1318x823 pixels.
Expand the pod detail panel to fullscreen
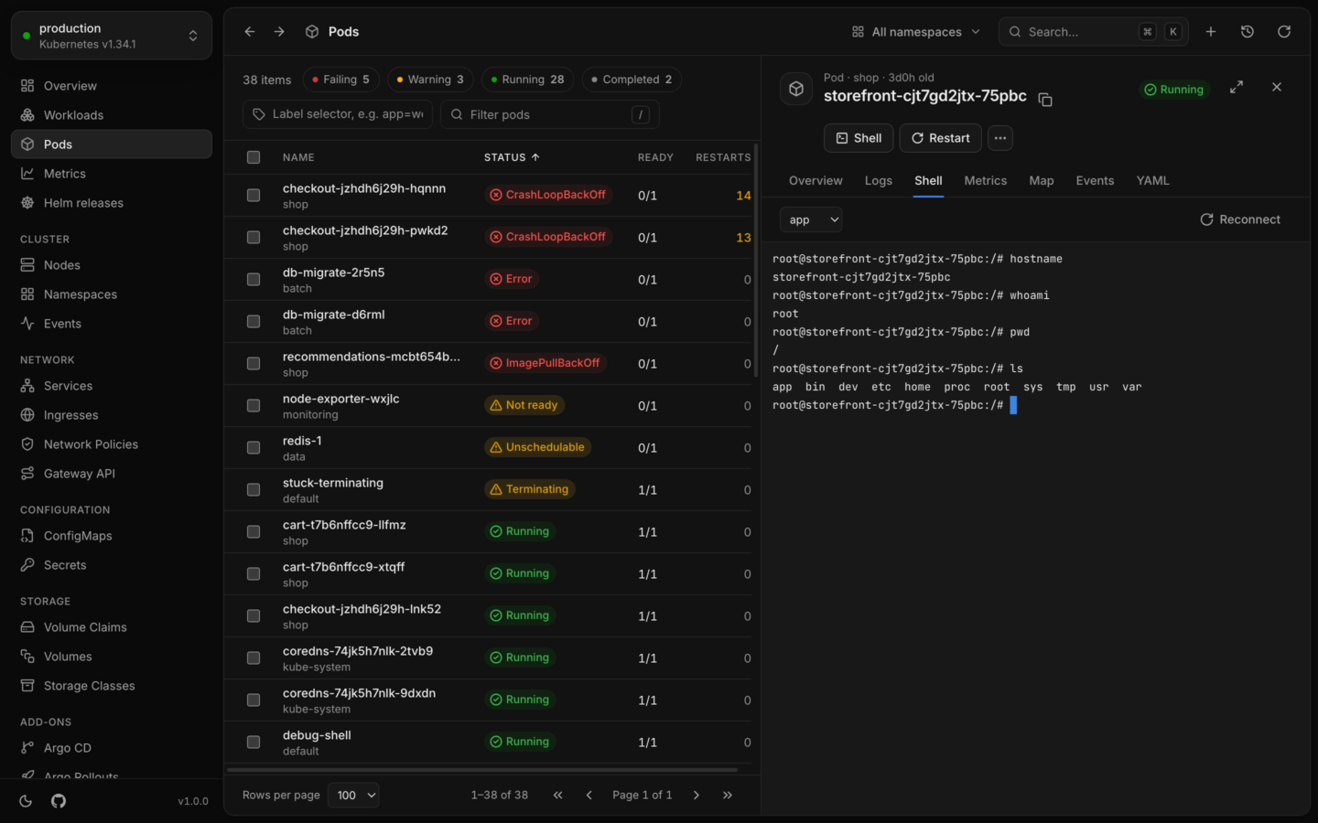[x=1237, y=87]
